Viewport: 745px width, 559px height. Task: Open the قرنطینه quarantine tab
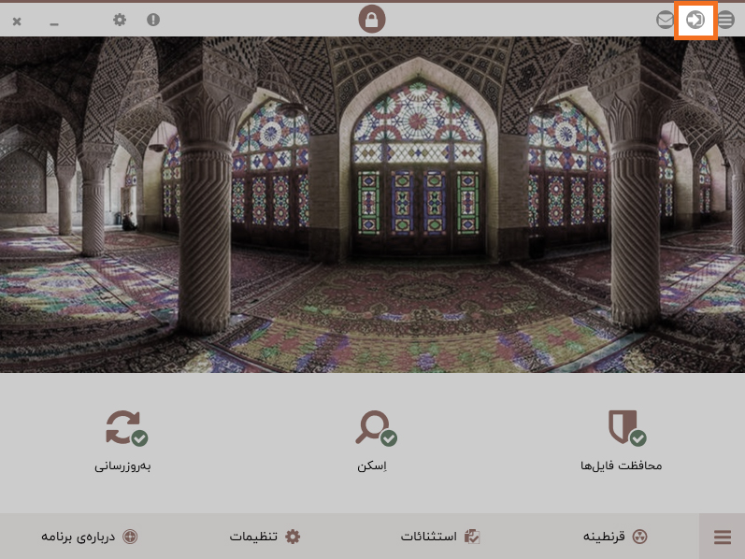coord(615,537)
